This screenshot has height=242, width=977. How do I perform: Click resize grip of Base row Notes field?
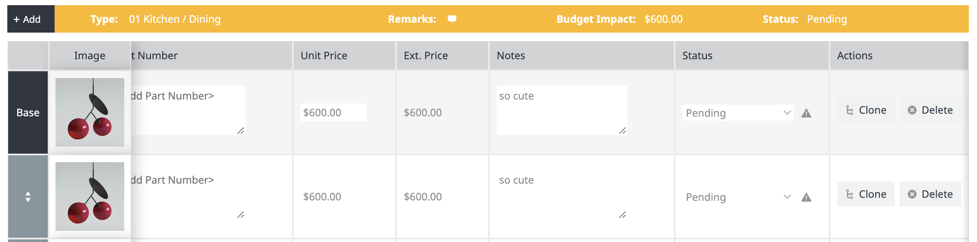(x=622, y=130)
